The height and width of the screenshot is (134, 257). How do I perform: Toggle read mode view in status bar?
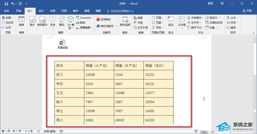tap(196, 131)
